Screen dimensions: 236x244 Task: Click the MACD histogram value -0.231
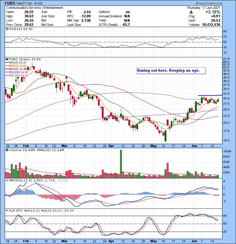[x=62, y=181]
